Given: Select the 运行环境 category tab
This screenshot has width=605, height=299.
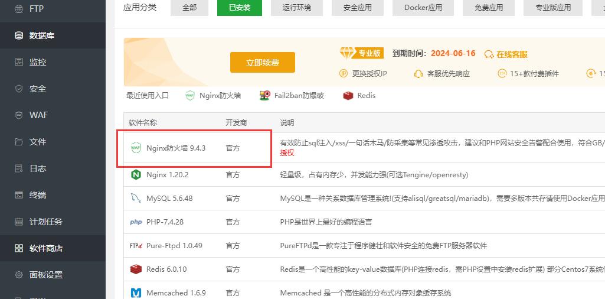Looking at the screenshot, I should 297,7.
